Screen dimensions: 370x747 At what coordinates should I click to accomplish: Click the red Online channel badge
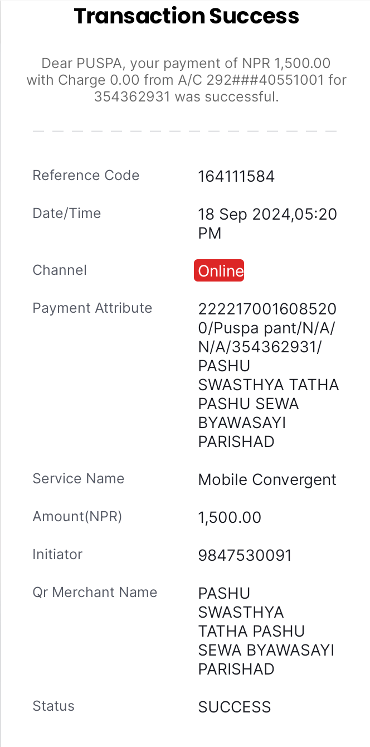(219, 271)
